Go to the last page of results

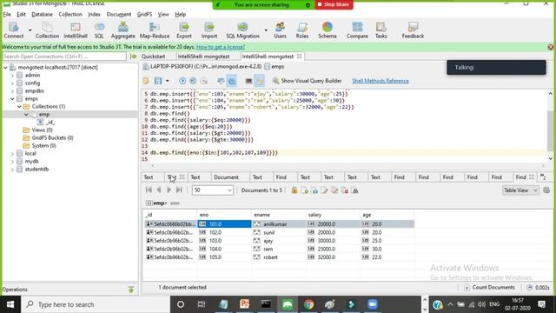(179, 190)
